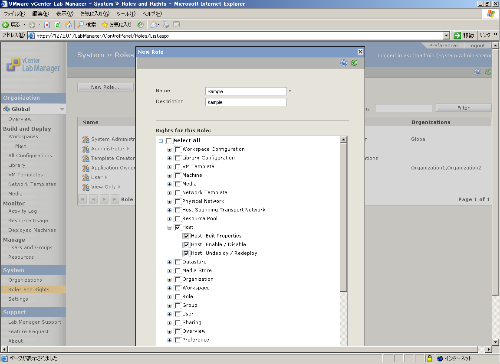This screenshot has height=364, width=500.
Task: Click the page scroll down arrow
Action: pos(495,342)
